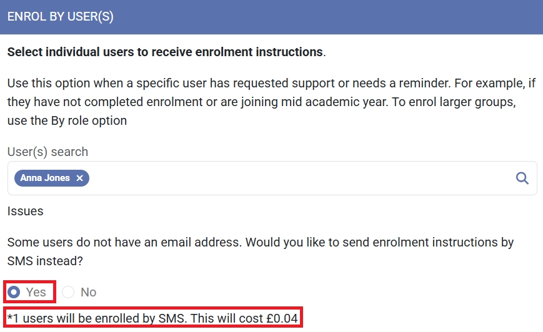Click the '£0.04' cost amount
543x332 pixels.
[x=282, y=318]
